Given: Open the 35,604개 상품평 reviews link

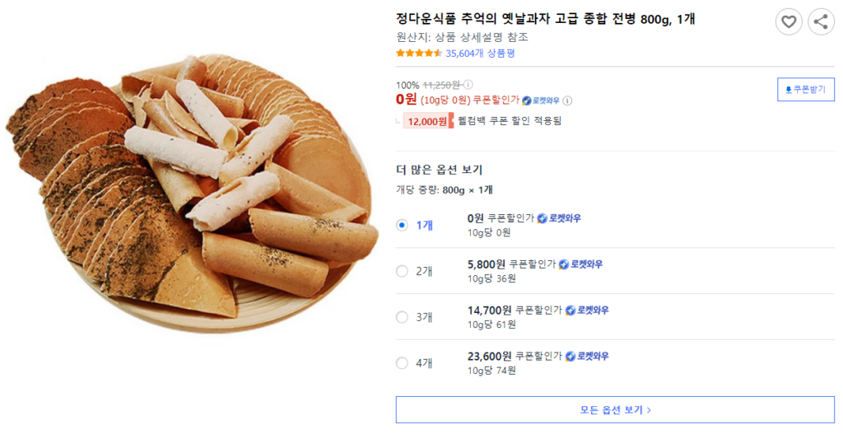Looking at the screenshot, I should pyautogui.click(x=480, y=54).
